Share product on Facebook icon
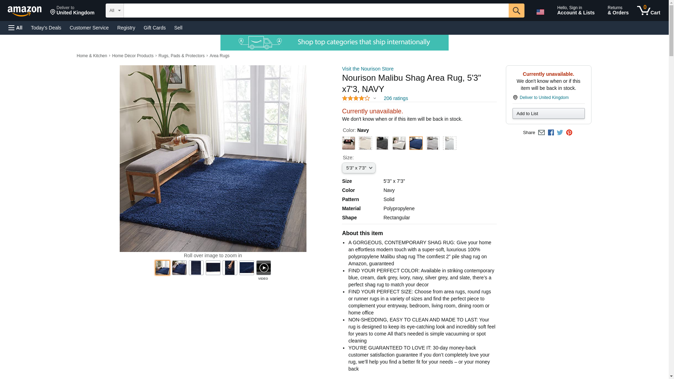Image resolution: width=674 pixels, height=379 pixels. pyautogui.click(x=551, y=133)
